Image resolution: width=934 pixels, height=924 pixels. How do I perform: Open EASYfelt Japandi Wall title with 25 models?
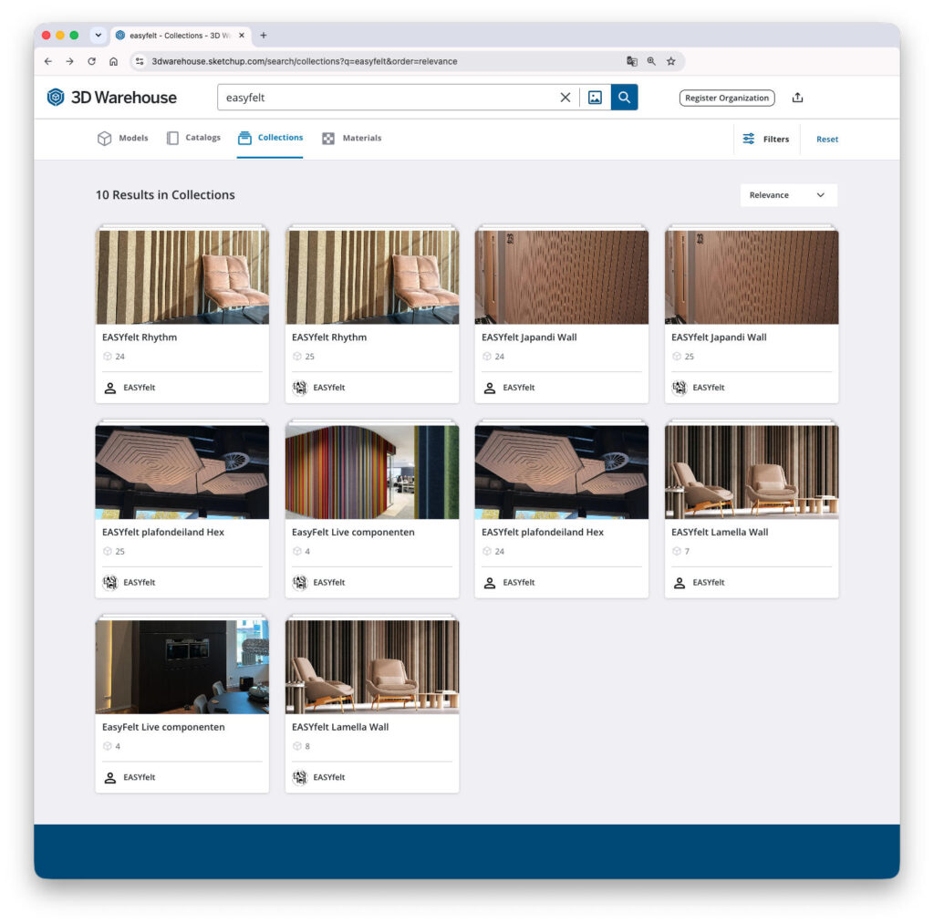tap(719, 337)
